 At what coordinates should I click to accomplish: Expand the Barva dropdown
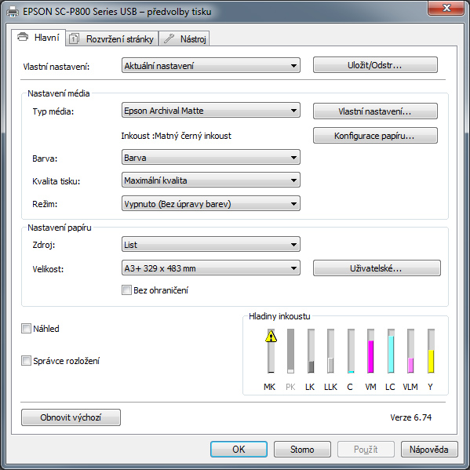[211, 158]
